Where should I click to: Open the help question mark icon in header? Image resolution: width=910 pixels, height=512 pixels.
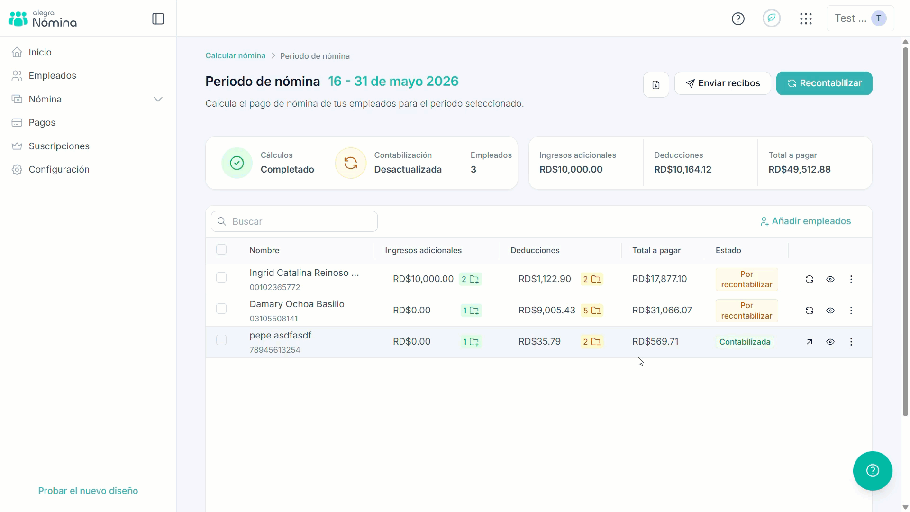click(738, 19)
